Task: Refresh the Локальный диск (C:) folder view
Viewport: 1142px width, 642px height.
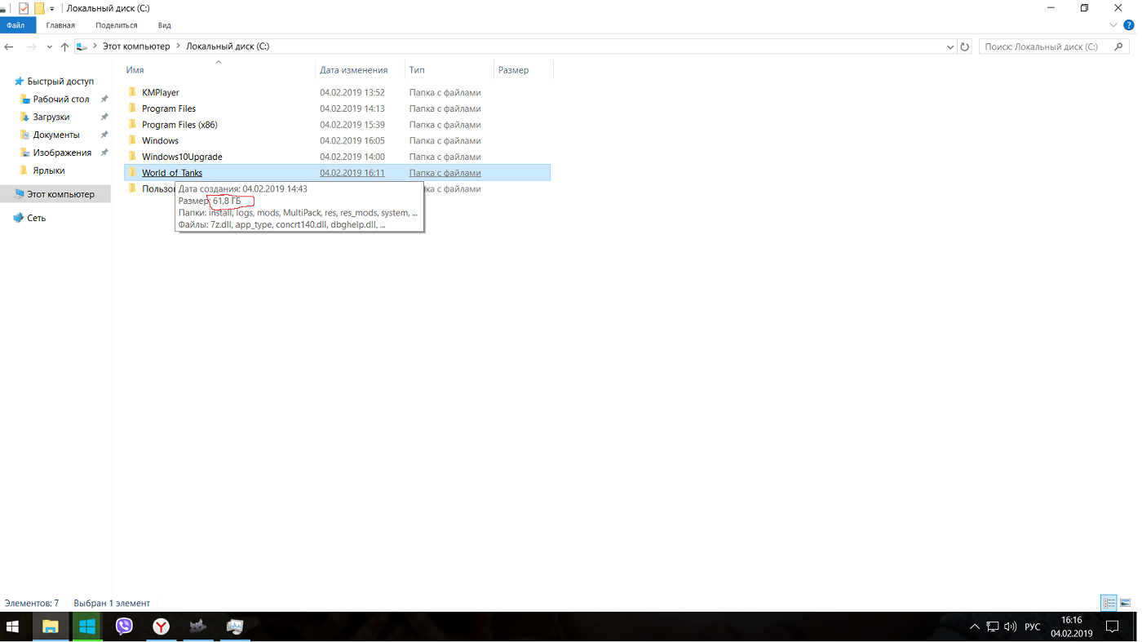Action: (965, 47)
